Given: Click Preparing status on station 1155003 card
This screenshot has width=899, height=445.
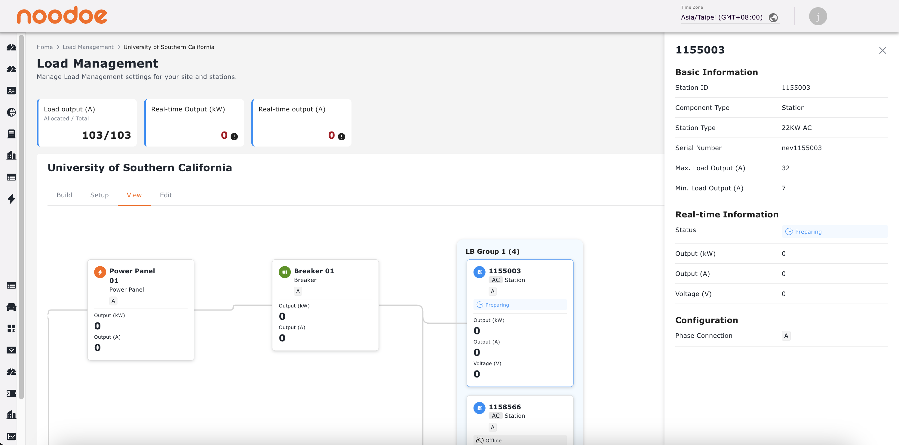Looking at the screenshot, I should (x=520, y=305).
